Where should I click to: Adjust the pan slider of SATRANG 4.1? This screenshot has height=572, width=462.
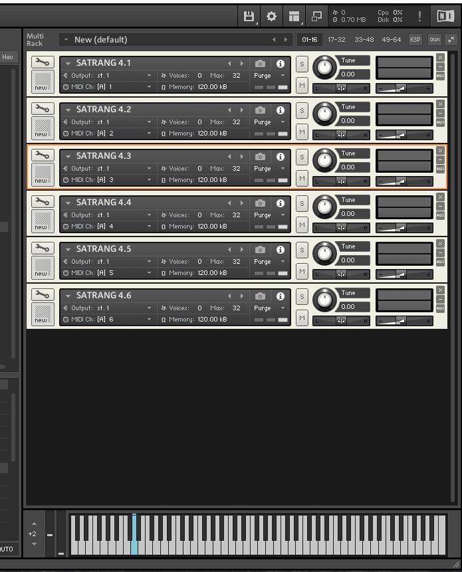pos(341,88)
